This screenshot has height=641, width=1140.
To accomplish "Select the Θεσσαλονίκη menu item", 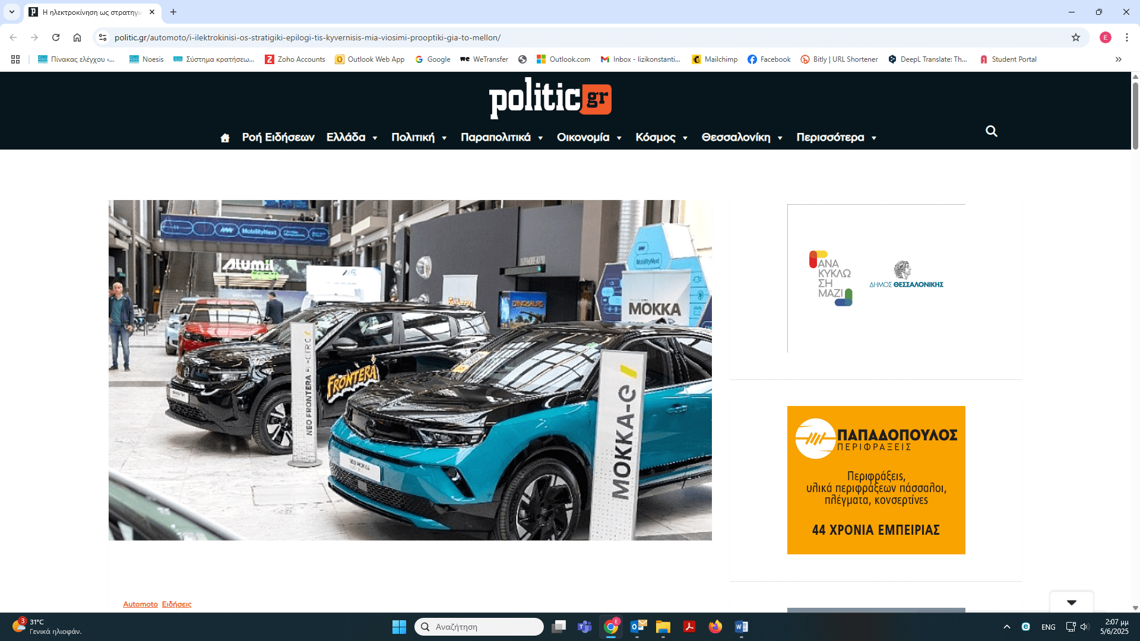I will [x=736, y=138].
